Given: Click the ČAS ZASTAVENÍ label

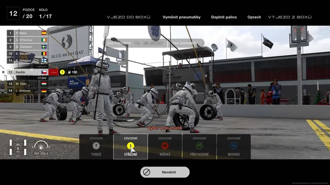Looking at the screenshot, I should (x=184, y=43).
